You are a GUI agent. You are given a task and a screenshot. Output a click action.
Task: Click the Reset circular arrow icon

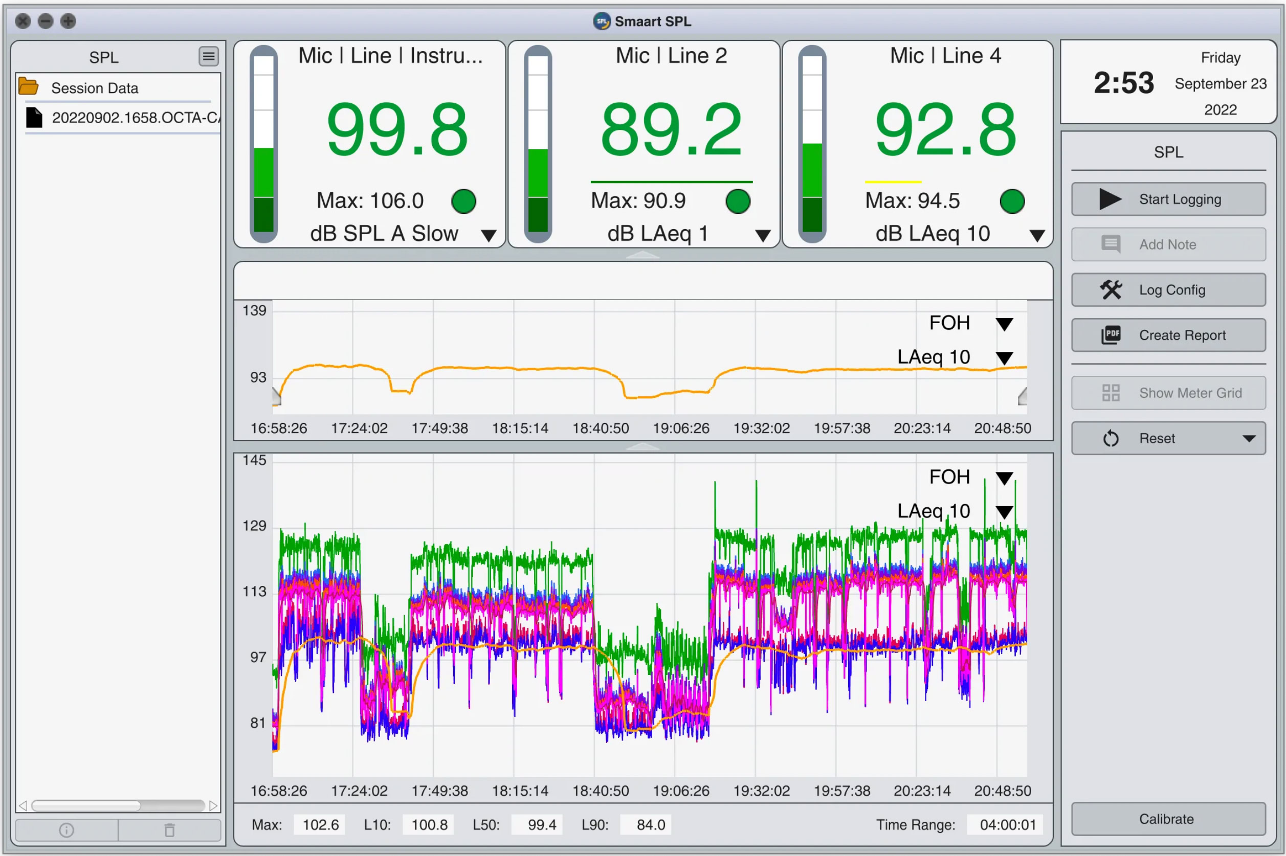click(1110, 438)
